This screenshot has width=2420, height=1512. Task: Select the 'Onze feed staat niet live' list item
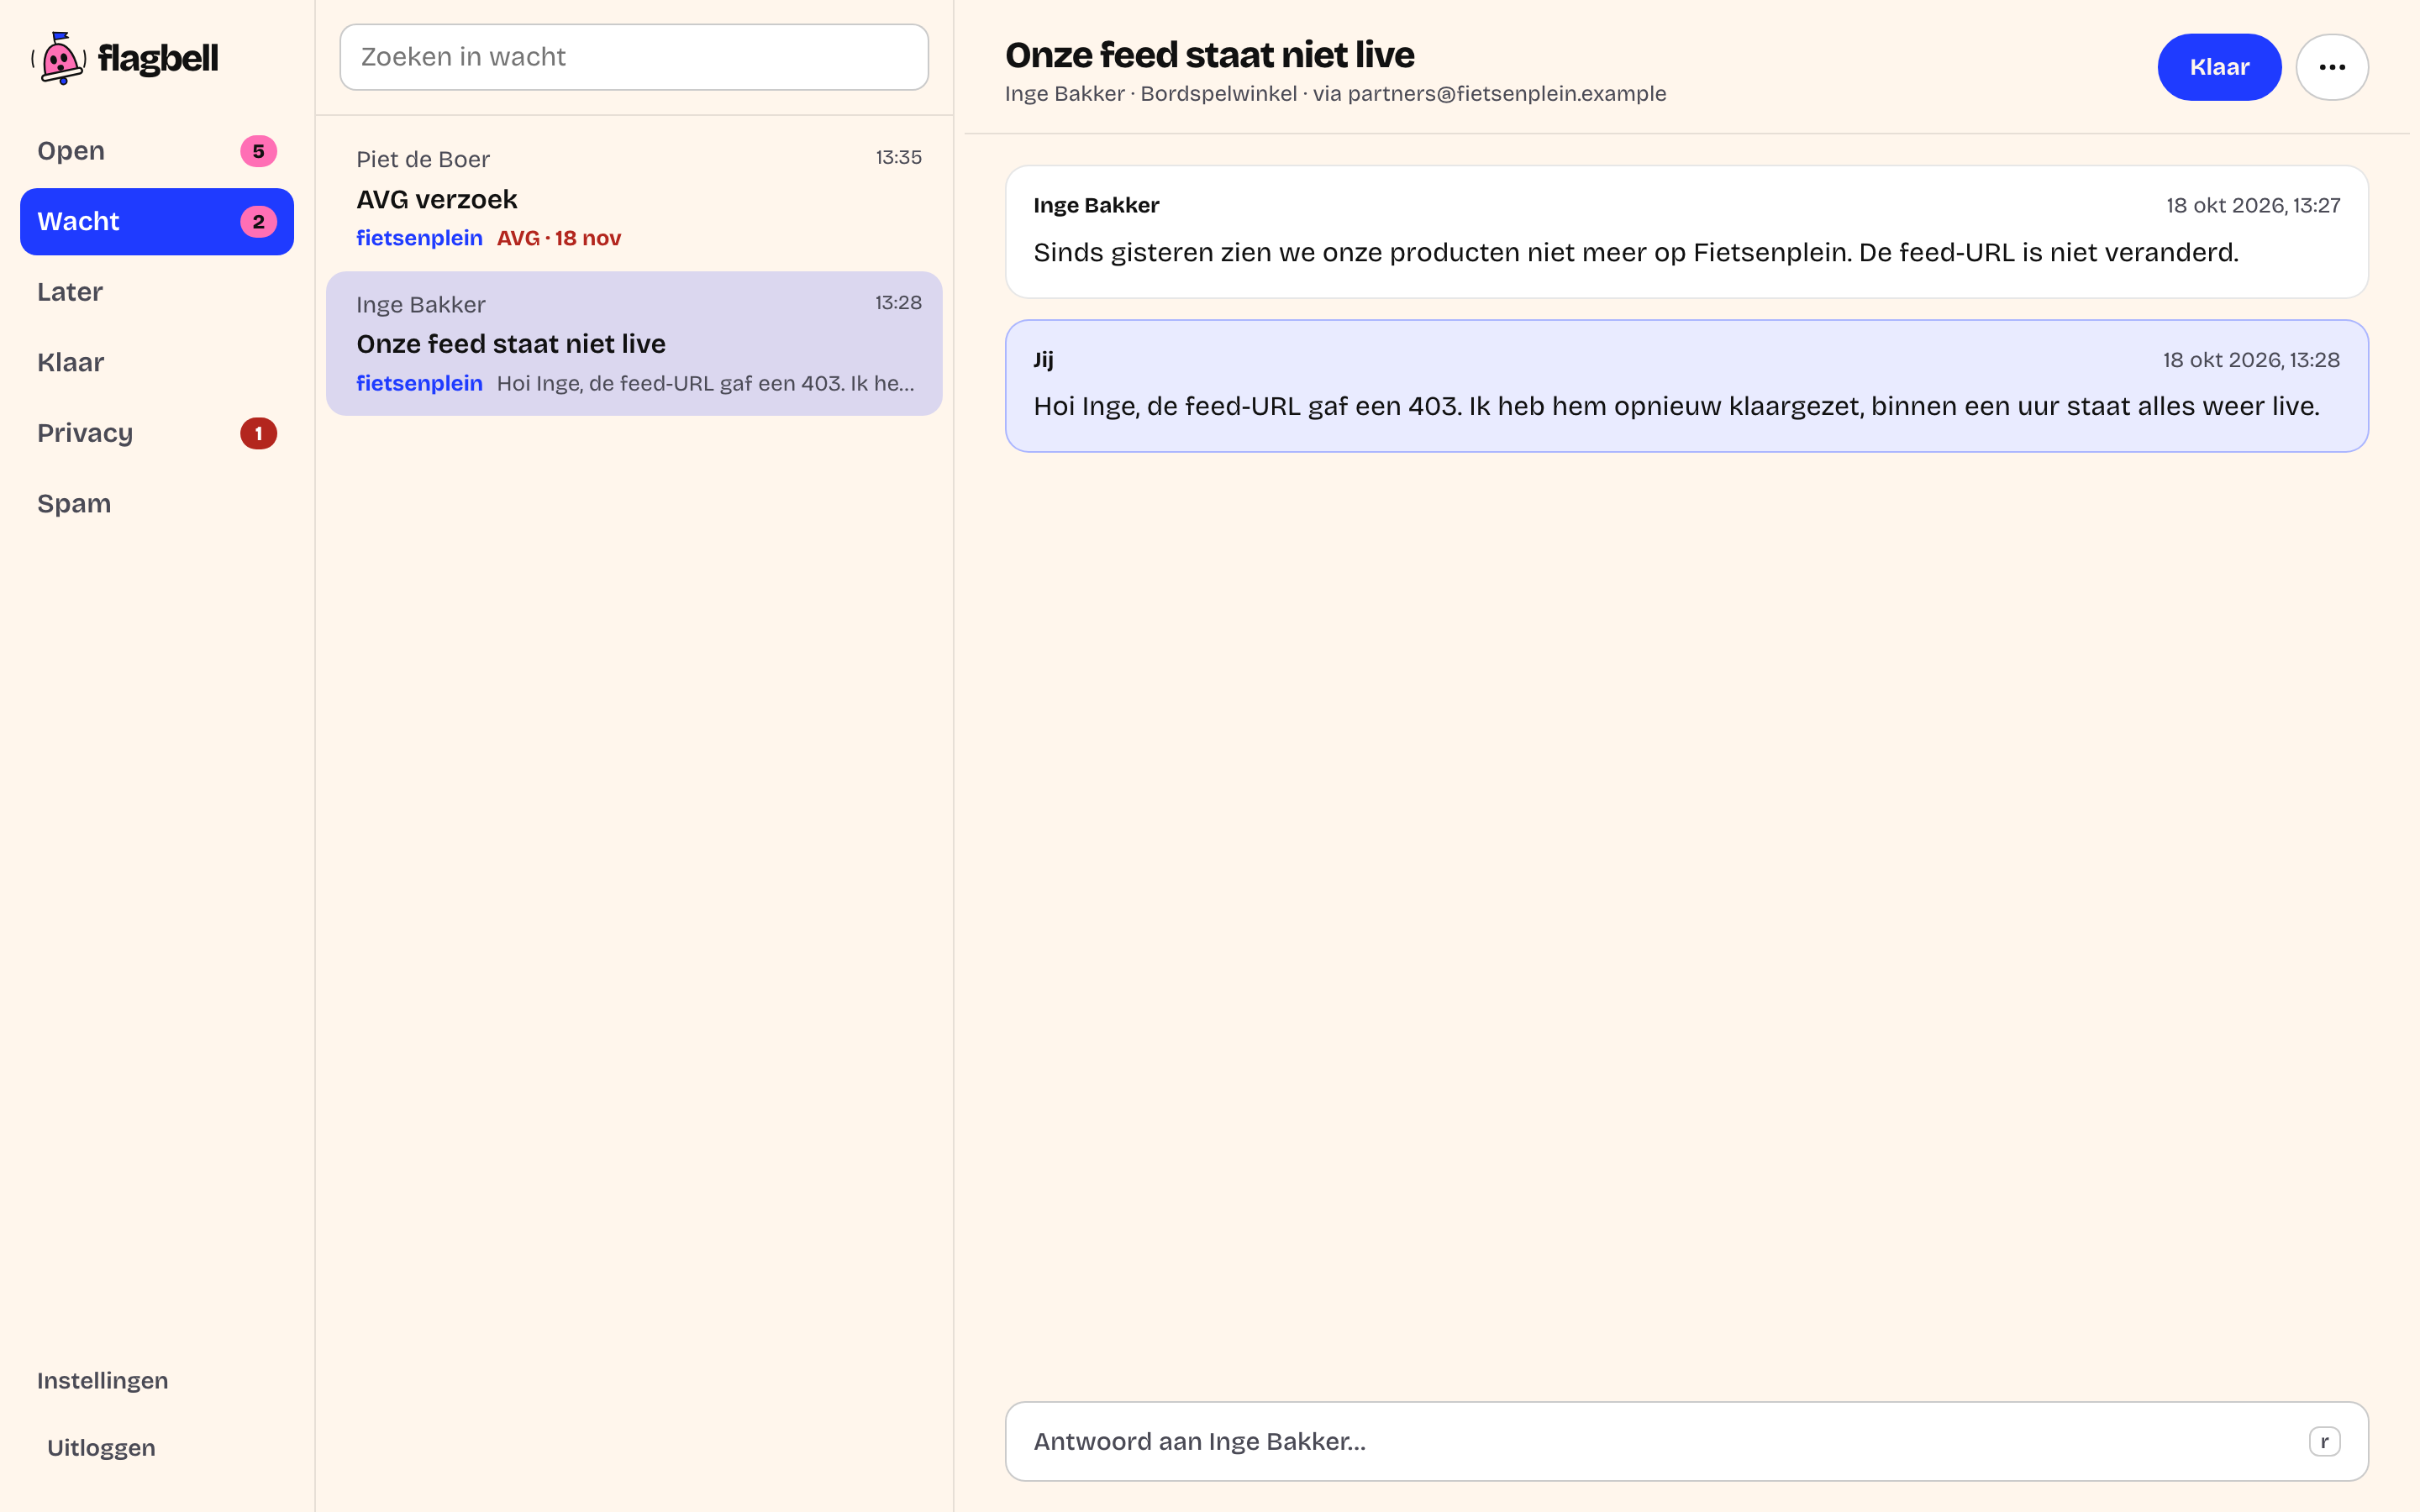pos(634,343)
